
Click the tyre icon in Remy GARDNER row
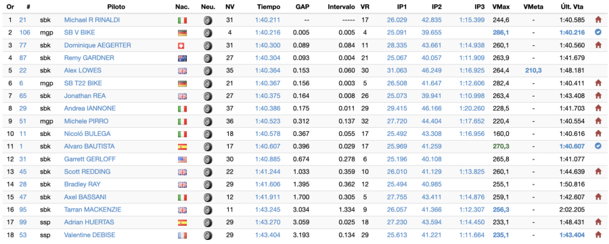coord(208,58)
